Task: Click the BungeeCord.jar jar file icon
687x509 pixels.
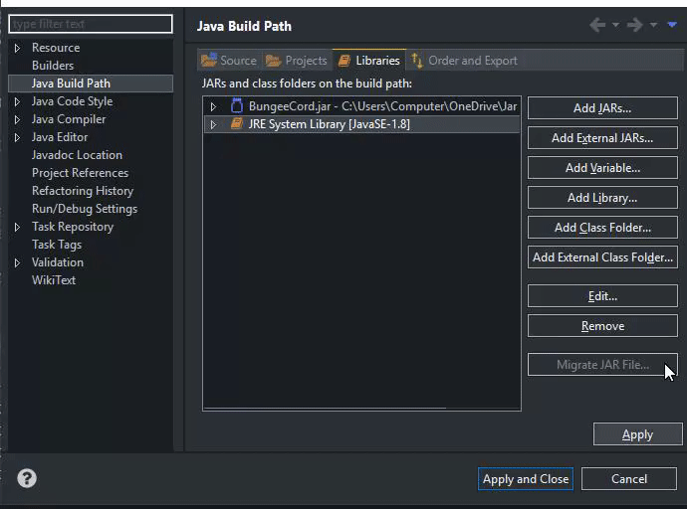Action: [x=237, y=105]
